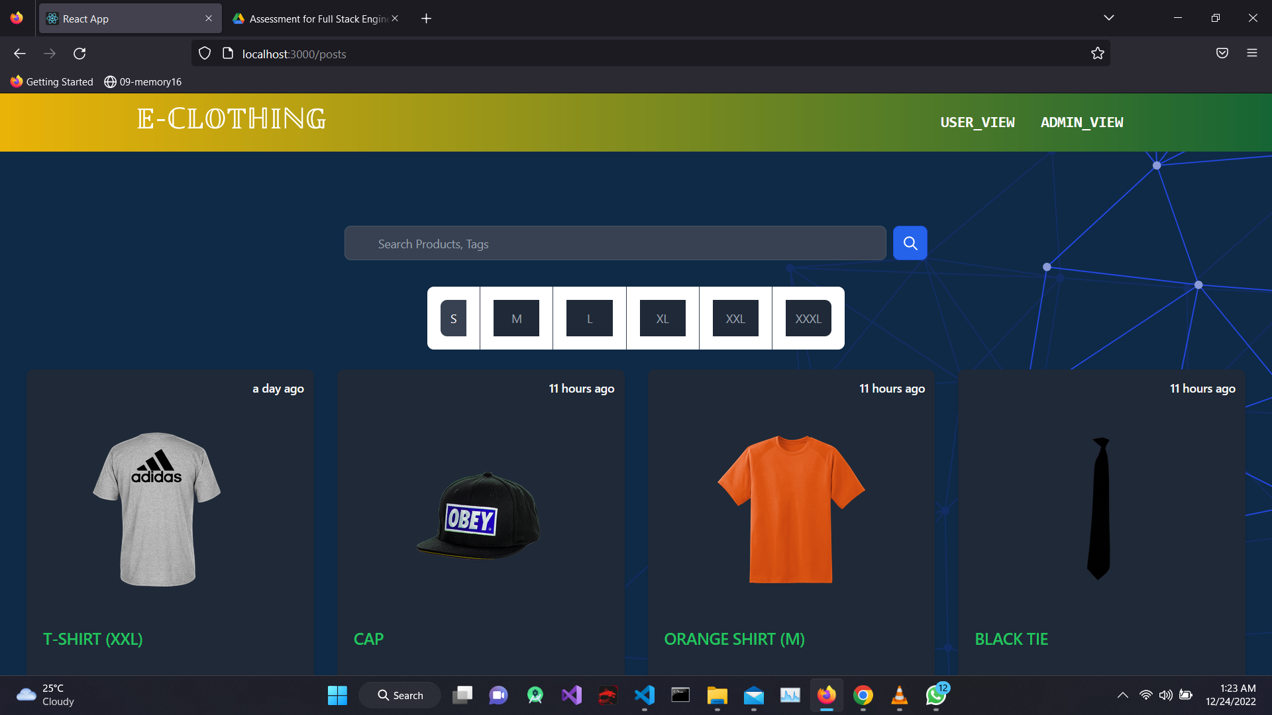The height and width of the screenshot is (715, 1272).
Task: Select size M from the filter bar
Action: 516,318
